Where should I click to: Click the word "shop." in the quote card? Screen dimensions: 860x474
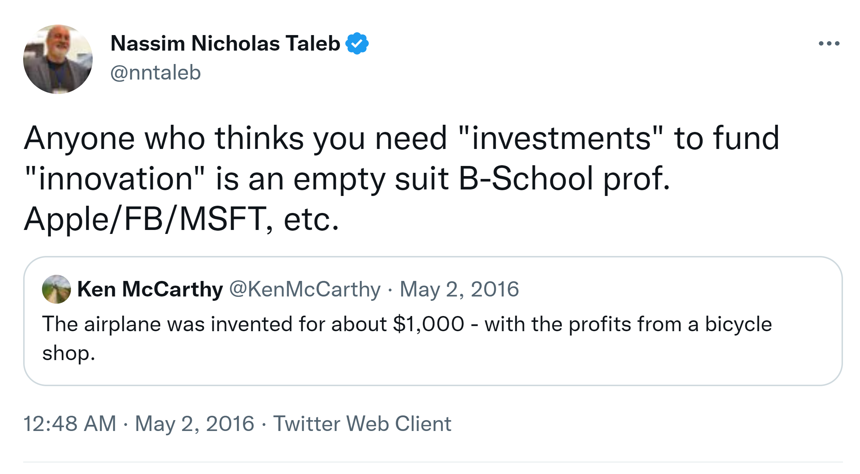[x=68, y=353]
